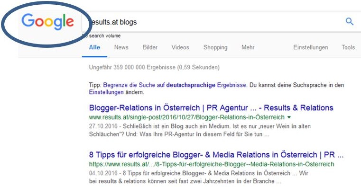Click the Google logo
Image resolution: width=361 pixels, height=187 pixels.
(x=47, y=22)
